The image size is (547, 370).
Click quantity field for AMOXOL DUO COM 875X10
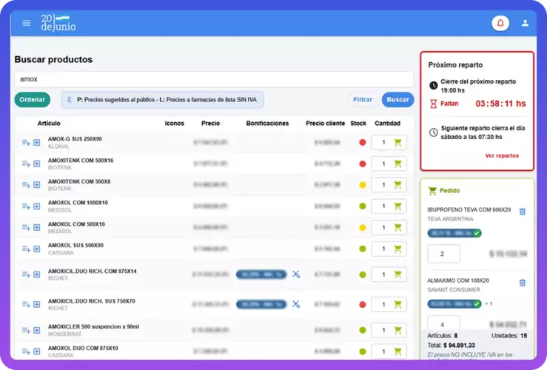pyautogui.click(x=382, y=351)
